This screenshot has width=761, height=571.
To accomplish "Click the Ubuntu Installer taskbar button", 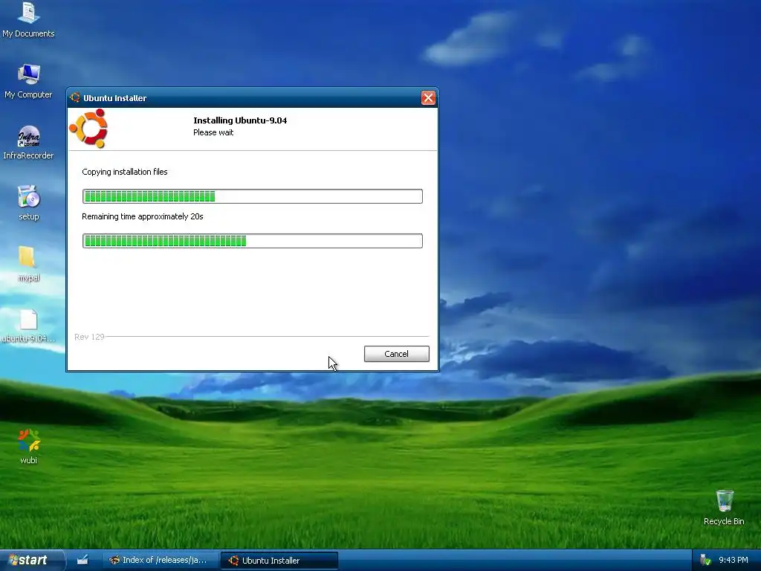I will pos(279,561).
